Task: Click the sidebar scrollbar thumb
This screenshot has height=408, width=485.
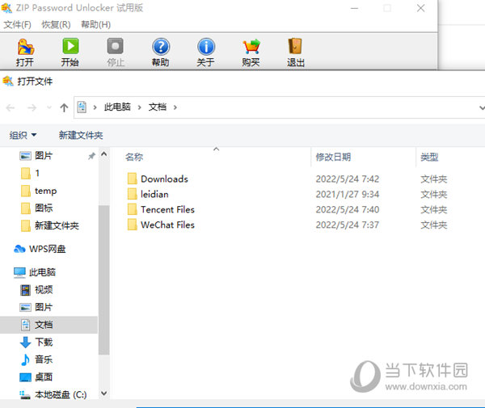Action: [104, 280]
